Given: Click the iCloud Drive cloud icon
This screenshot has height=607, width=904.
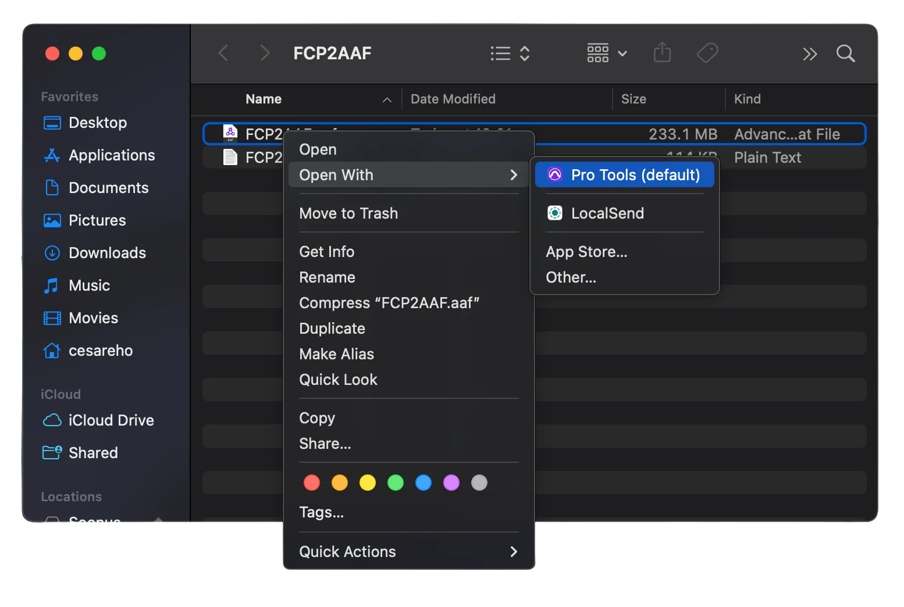Looking at the screenshot, I should point(52,420).
